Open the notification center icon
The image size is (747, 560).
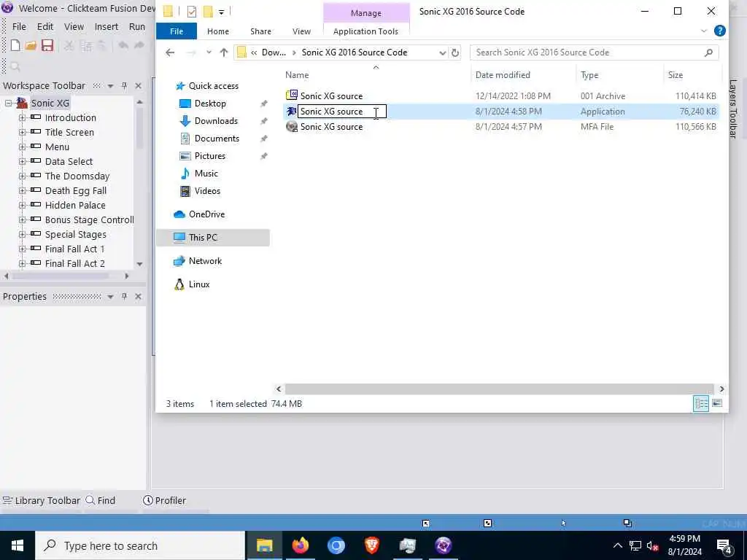[x=724, y=546]
